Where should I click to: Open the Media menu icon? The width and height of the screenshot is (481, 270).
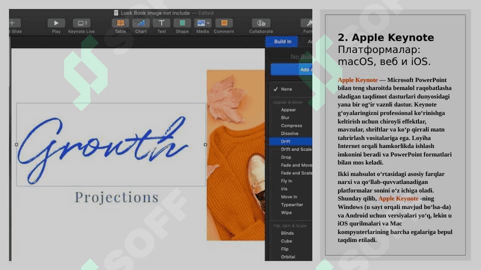[x=203, y=23]
